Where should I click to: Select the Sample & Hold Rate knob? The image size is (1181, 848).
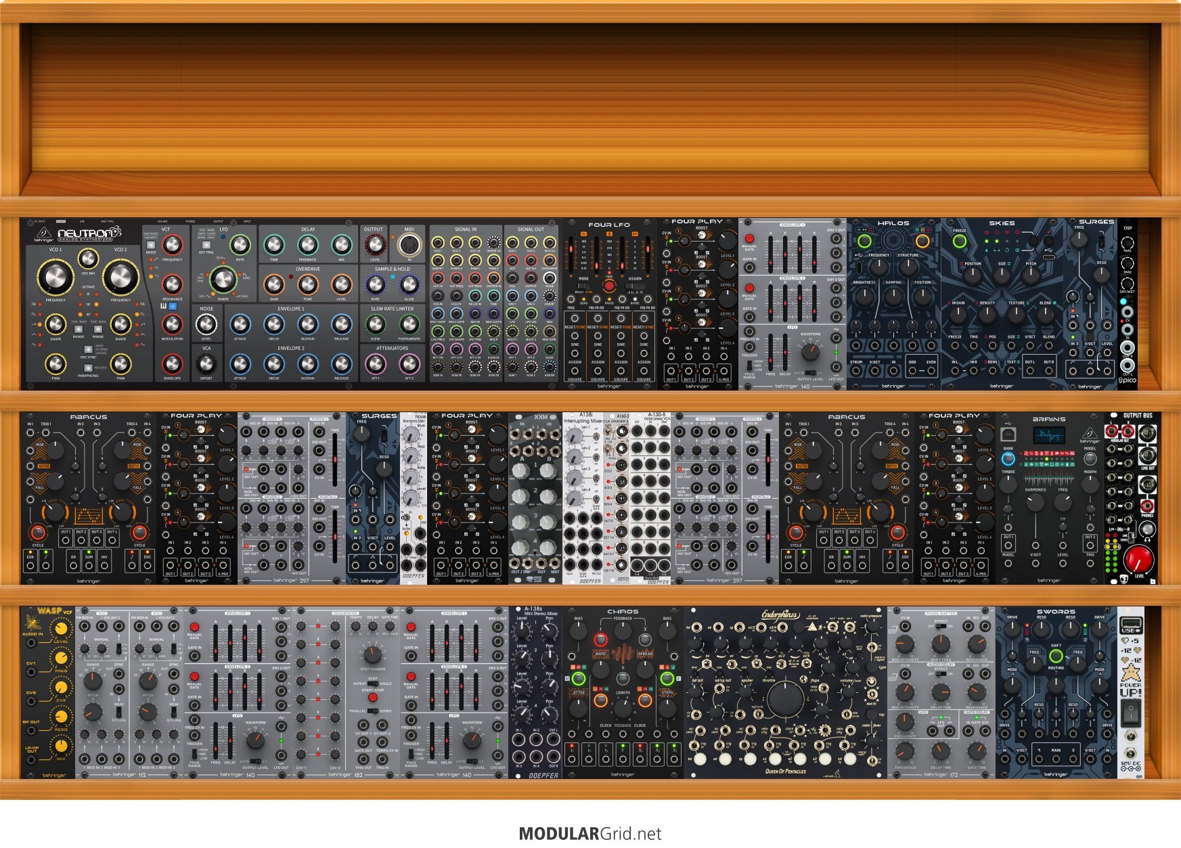(x=375, y=284)
